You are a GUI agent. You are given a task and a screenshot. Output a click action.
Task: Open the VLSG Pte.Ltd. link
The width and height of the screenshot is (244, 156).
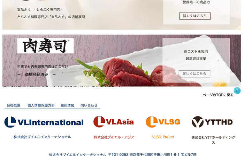[163, 137]
